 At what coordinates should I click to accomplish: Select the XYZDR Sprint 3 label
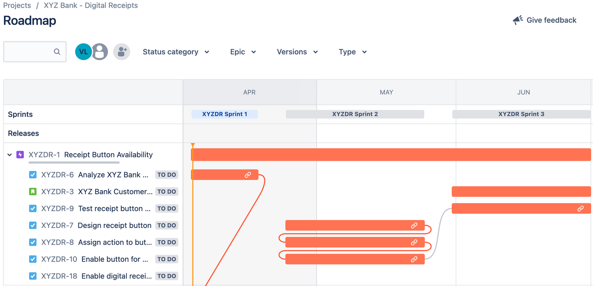(x=521, y=114)
